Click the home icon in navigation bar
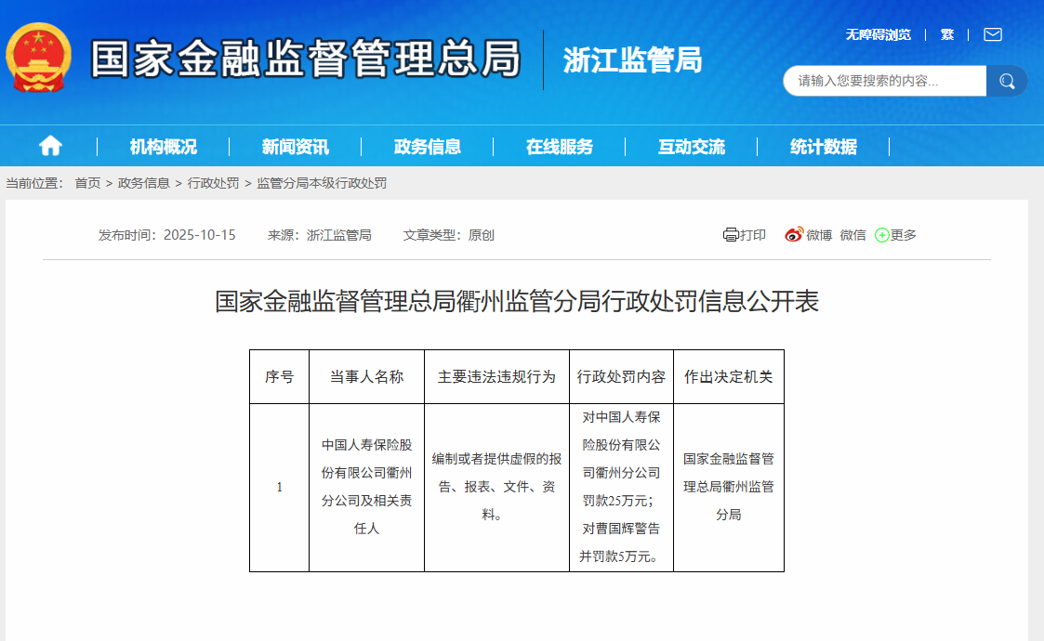1044x641 pixels. tap(50, 146)
